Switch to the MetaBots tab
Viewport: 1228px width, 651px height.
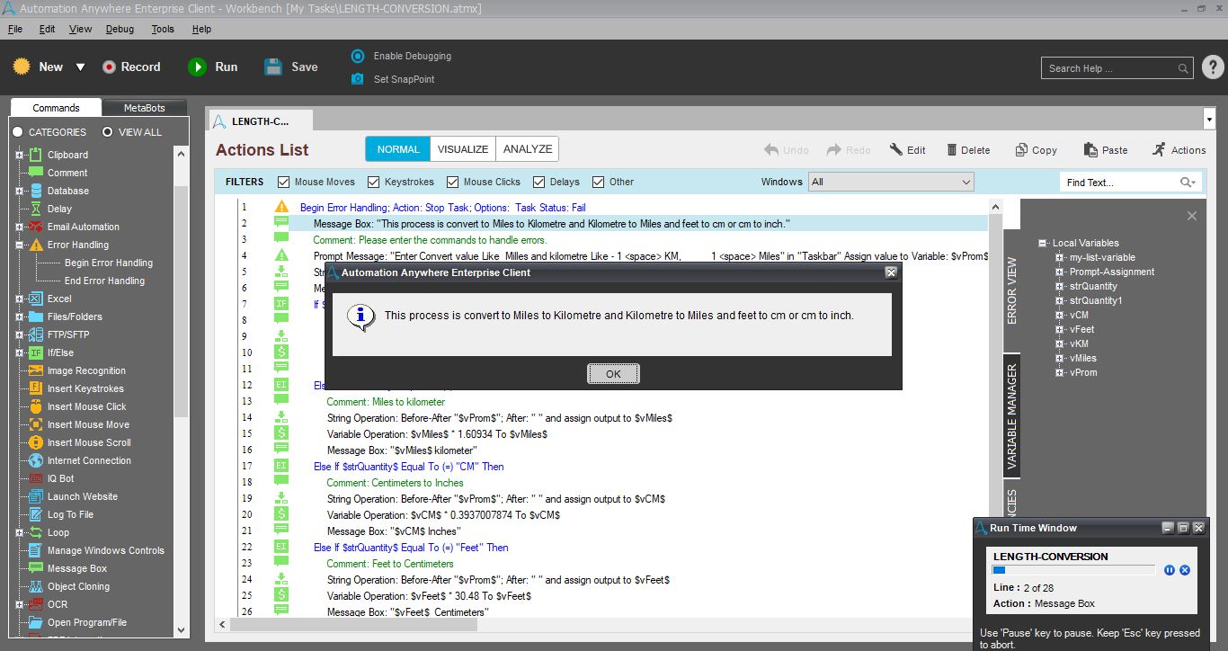tap(144, 108)
